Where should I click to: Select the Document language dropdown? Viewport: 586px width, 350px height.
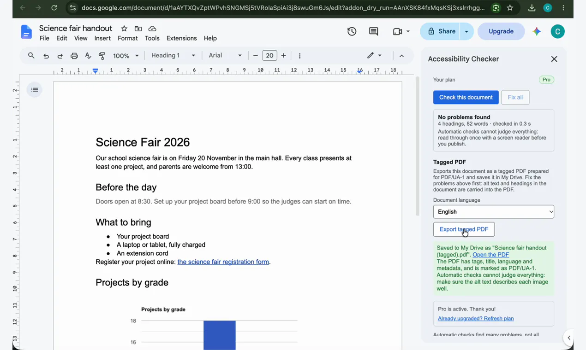[x=494, y=212]
